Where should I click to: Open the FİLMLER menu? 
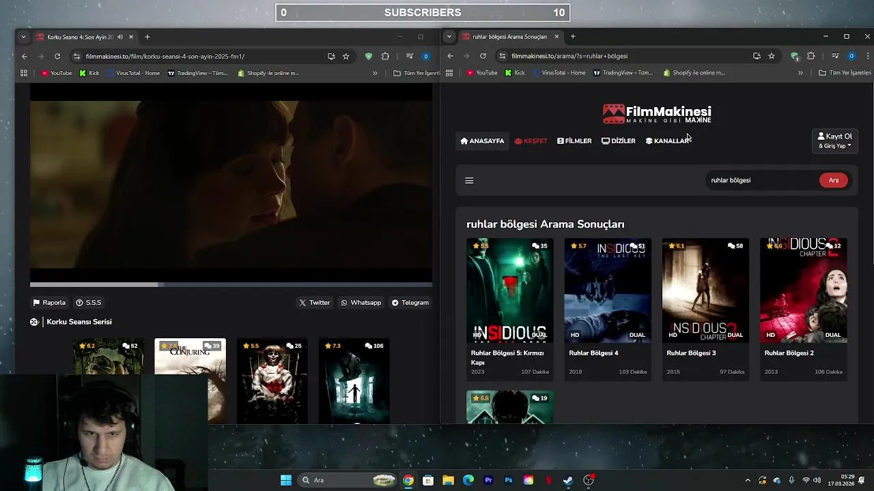[x=574, y=141]
